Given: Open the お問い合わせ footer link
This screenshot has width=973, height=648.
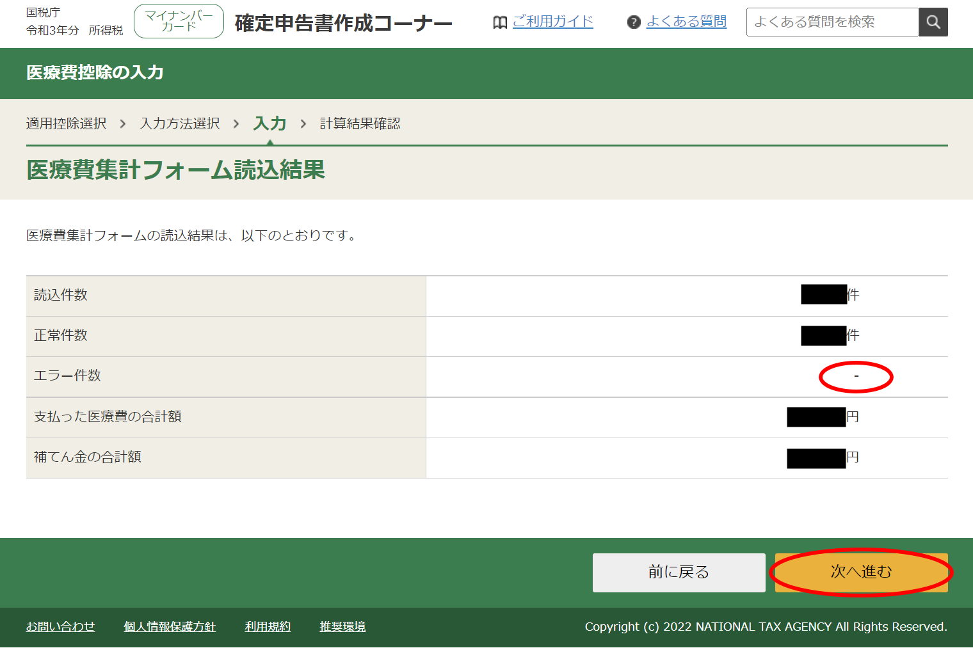Looking at the screenshot, I should point(60,627).
